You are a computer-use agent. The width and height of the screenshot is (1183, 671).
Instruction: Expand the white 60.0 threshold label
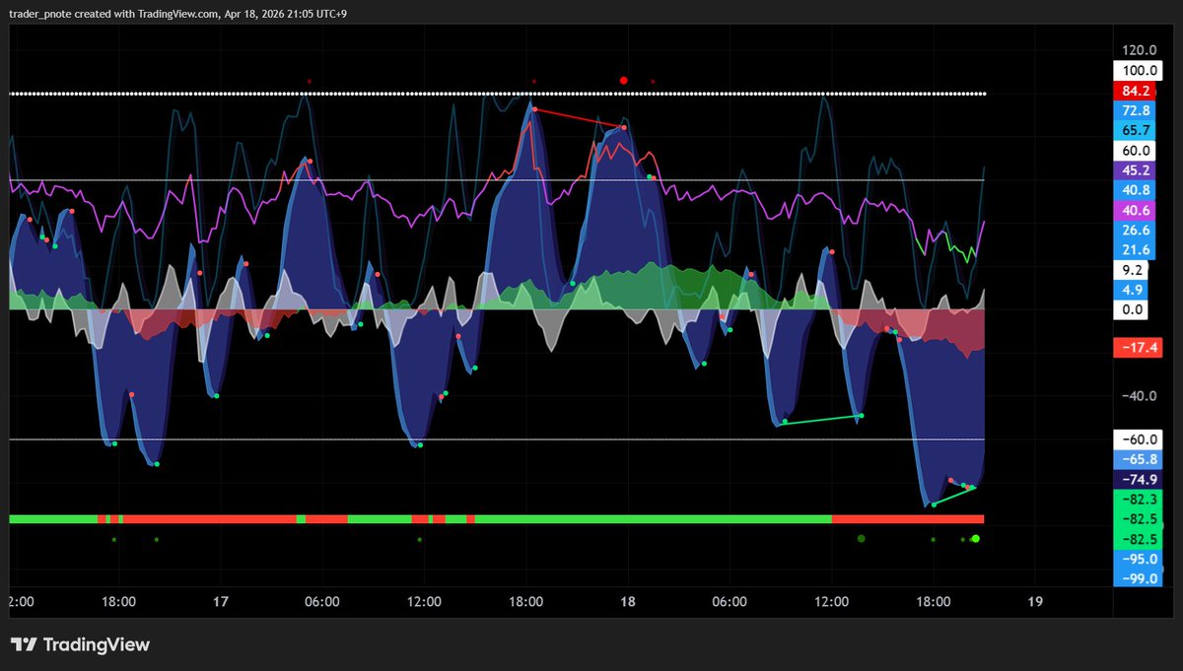tap(1137, 150)
